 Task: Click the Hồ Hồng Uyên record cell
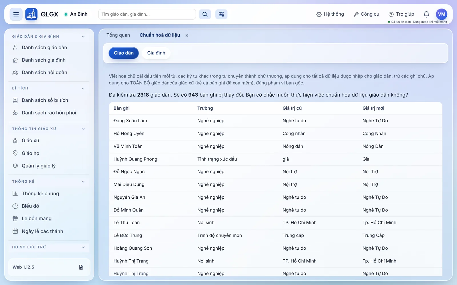pyautogui.click(x=129, y=134)
